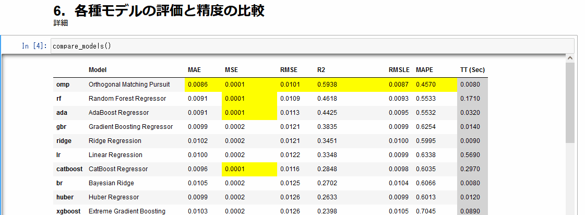
Task: Select Linear Regression model name
Action: (x=115, y=155)
